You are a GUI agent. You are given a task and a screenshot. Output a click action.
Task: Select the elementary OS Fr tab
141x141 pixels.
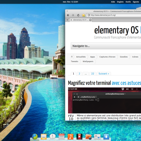click(x=81, y=20)
